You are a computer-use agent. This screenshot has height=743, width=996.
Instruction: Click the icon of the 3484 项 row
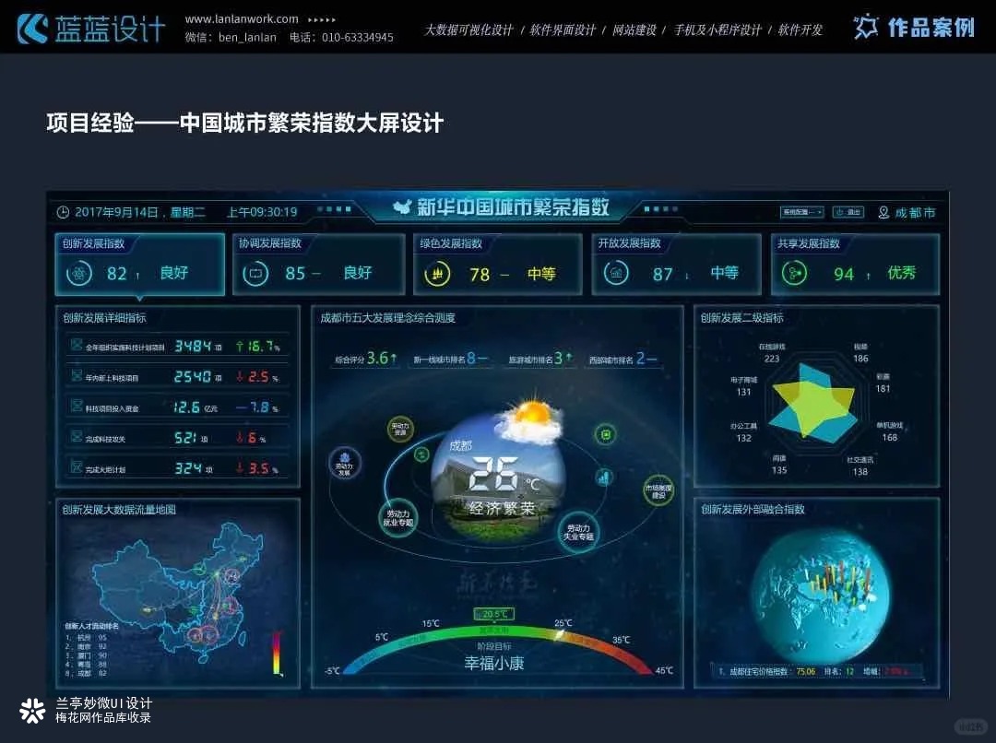click(77, 345)
